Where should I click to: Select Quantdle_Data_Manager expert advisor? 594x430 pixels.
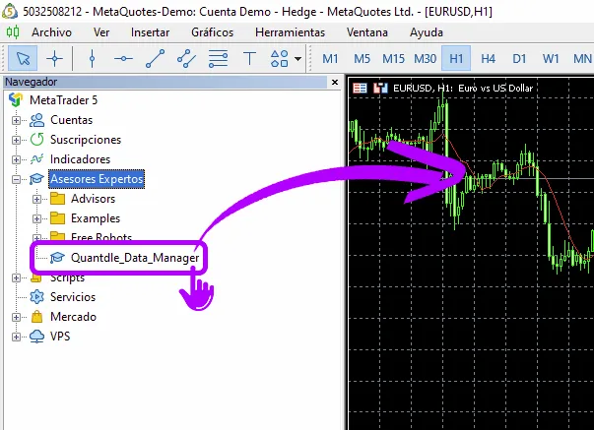(135, 258)
